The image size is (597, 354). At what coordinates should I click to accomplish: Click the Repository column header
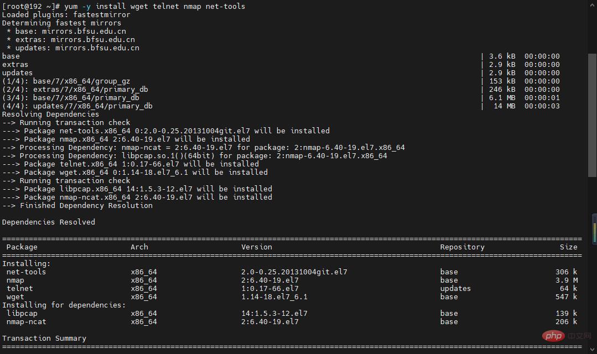462,247
